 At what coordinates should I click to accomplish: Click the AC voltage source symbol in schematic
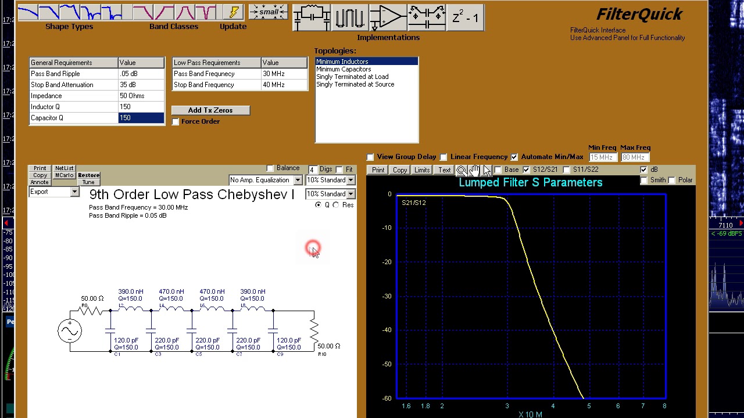(x=70, y=331)
